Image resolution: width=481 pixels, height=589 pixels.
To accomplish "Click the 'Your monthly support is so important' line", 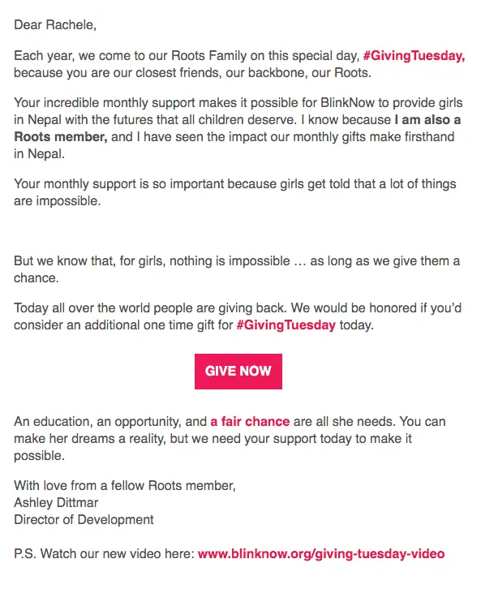I will pos(235,184).
